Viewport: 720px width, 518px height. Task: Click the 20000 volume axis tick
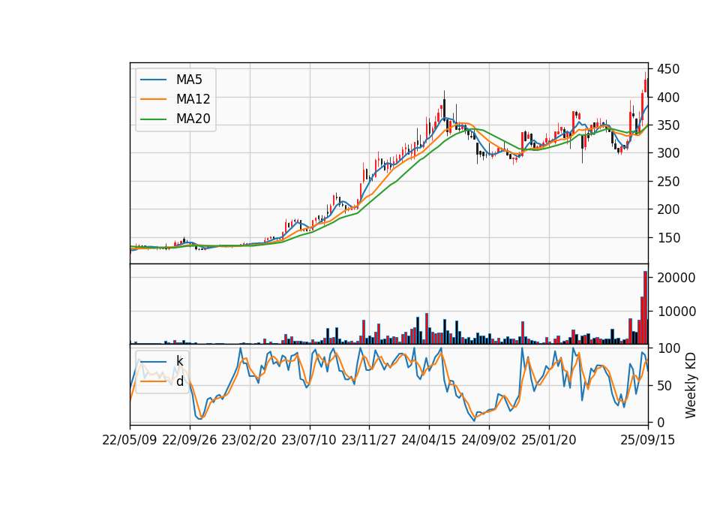(x=676, y=278)
